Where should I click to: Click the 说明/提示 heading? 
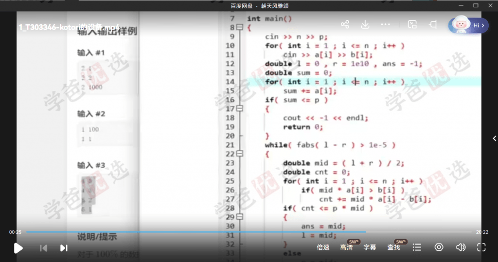pyautogui.click(x=97, y=237)
